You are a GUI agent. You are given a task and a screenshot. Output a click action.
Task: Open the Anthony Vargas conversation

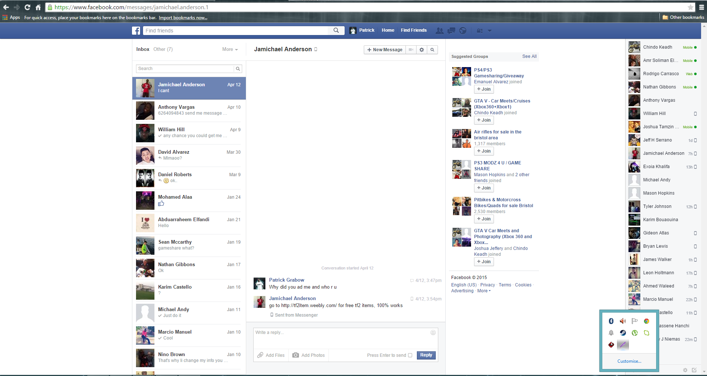189,110
